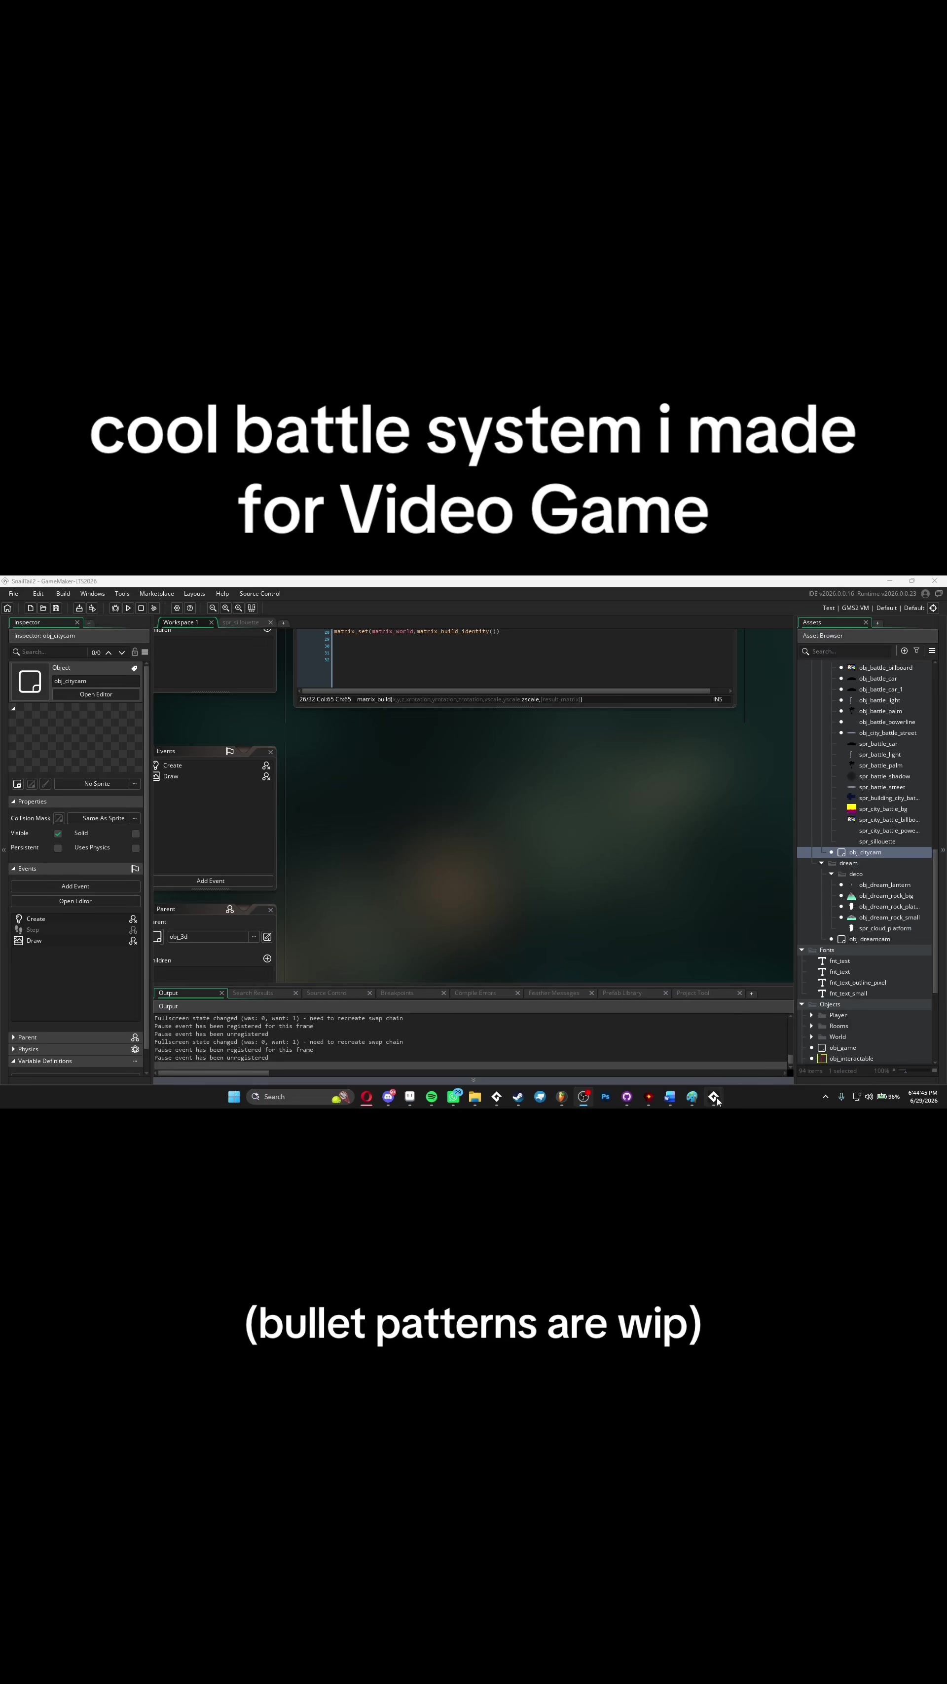
Task: Collapse the deco folder
Action: [832, 874]
